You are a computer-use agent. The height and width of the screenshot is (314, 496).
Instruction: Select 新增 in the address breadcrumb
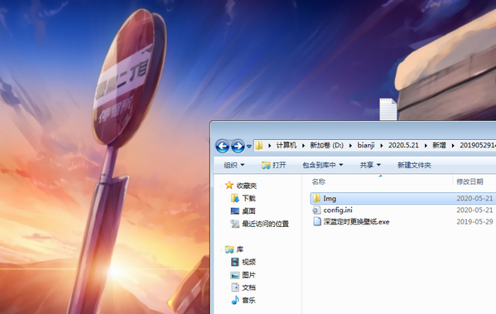(x=439, y=145)
